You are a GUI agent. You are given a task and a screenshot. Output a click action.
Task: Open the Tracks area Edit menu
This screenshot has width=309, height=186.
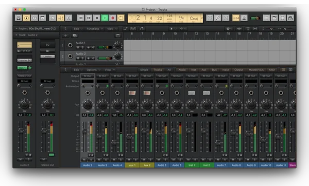tap(78, 29)
